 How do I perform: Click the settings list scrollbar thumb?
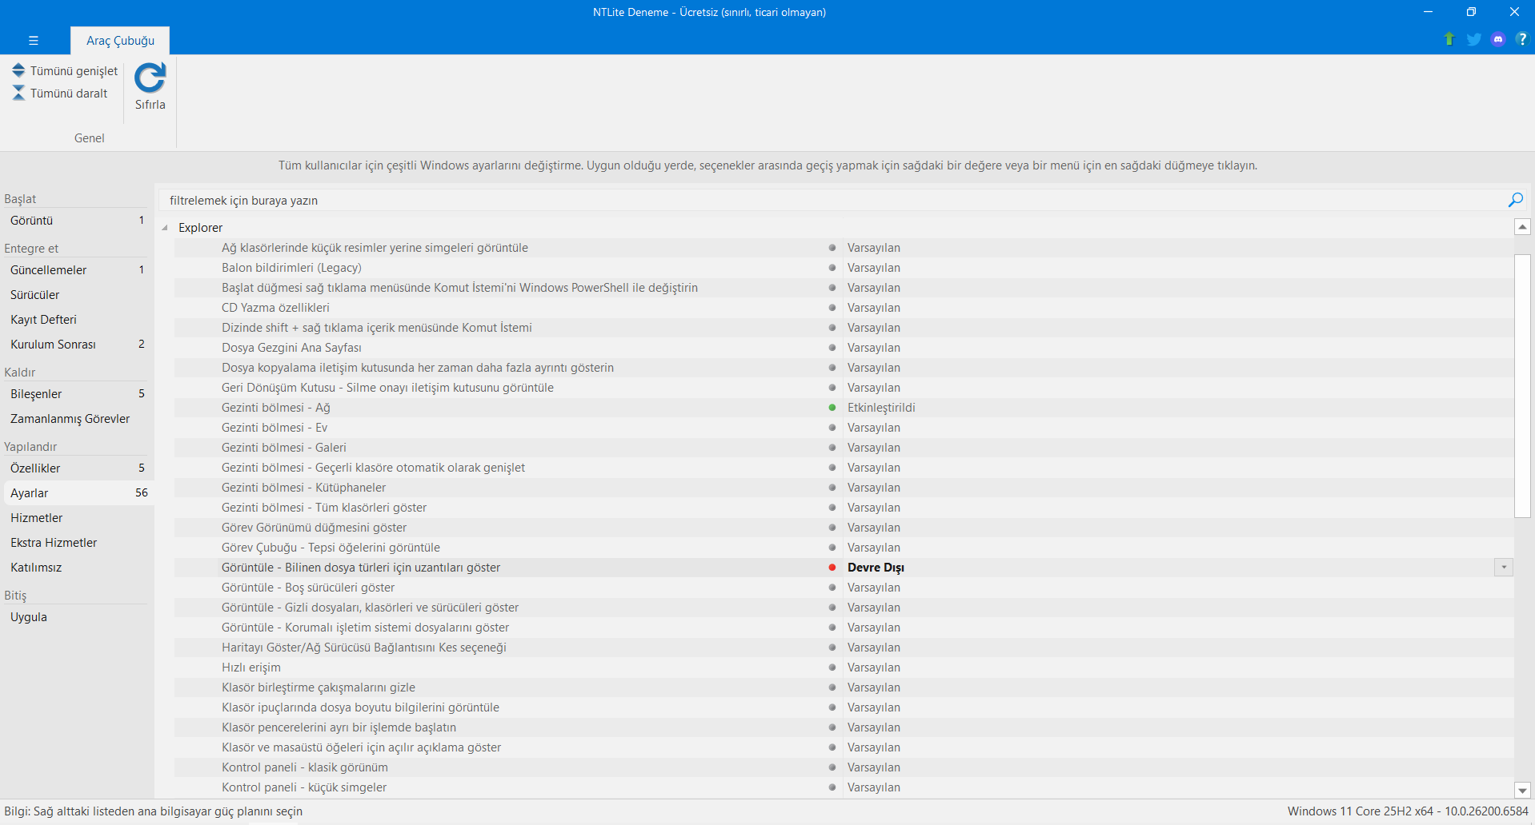[x=1522, y=386]
